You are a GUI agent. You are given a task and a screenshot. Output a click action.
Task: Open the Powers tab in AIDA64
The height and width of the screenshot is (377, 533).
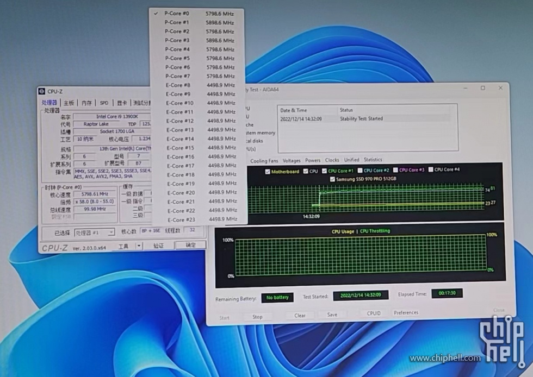[x=313, y=160]
